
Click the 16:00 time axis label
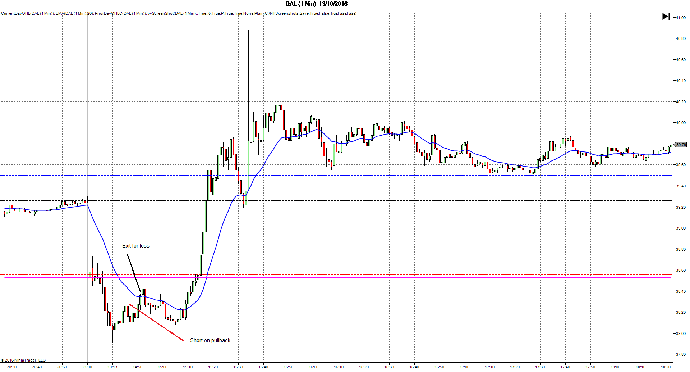[313, 367]
